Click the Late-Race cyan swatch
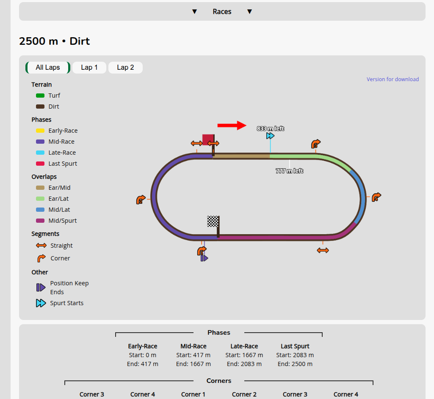Screen dimensions: 434x399 click(x=40, y=153)
